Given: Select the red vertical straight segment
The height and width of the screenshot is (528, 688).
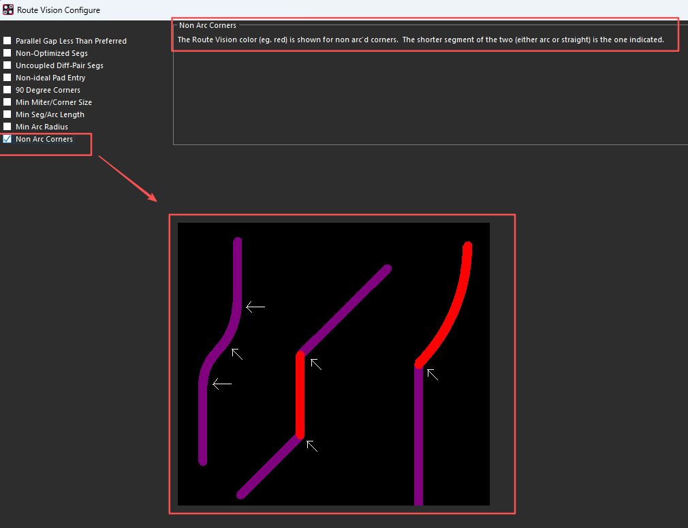Looking at the screenshot, I should 300,395.
